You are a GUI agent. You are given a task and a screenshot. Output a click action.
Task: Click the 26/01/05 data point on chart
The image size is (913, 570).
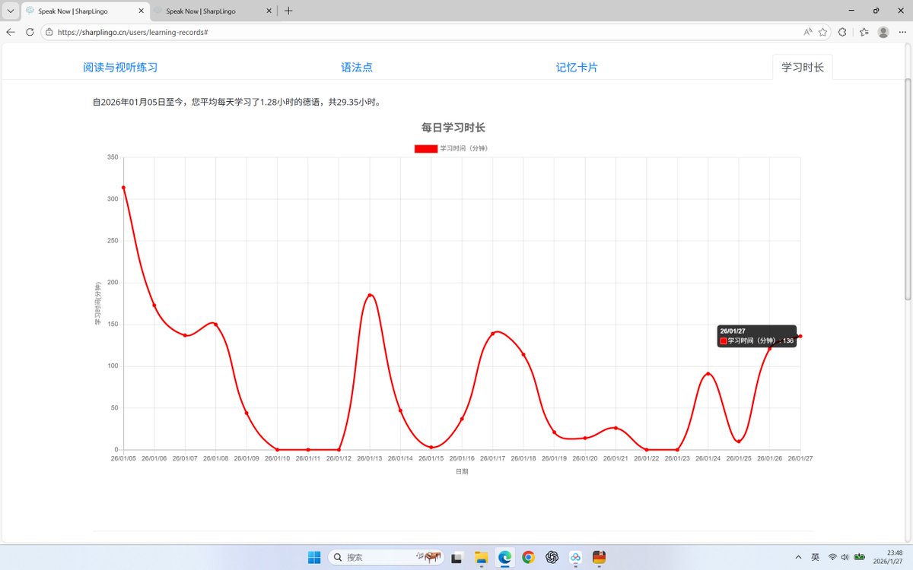(x=123, y=188)
